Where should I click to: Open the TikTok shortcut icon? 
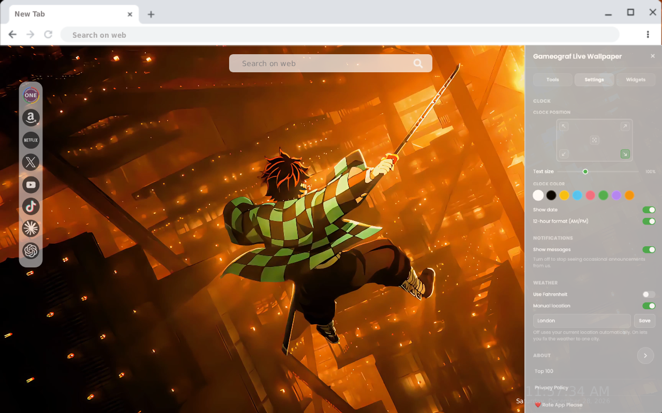pos(31,206)
